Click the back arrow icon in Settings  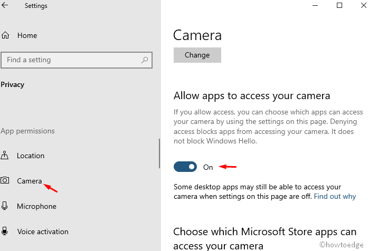[x=5, y=5]
